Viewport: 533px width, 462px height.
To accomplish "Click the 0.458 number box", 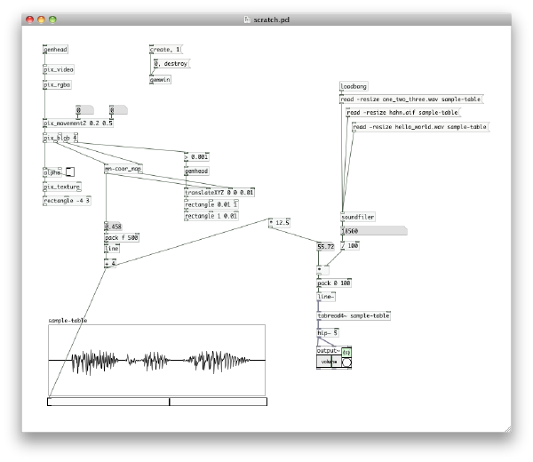I will [113, 226].
